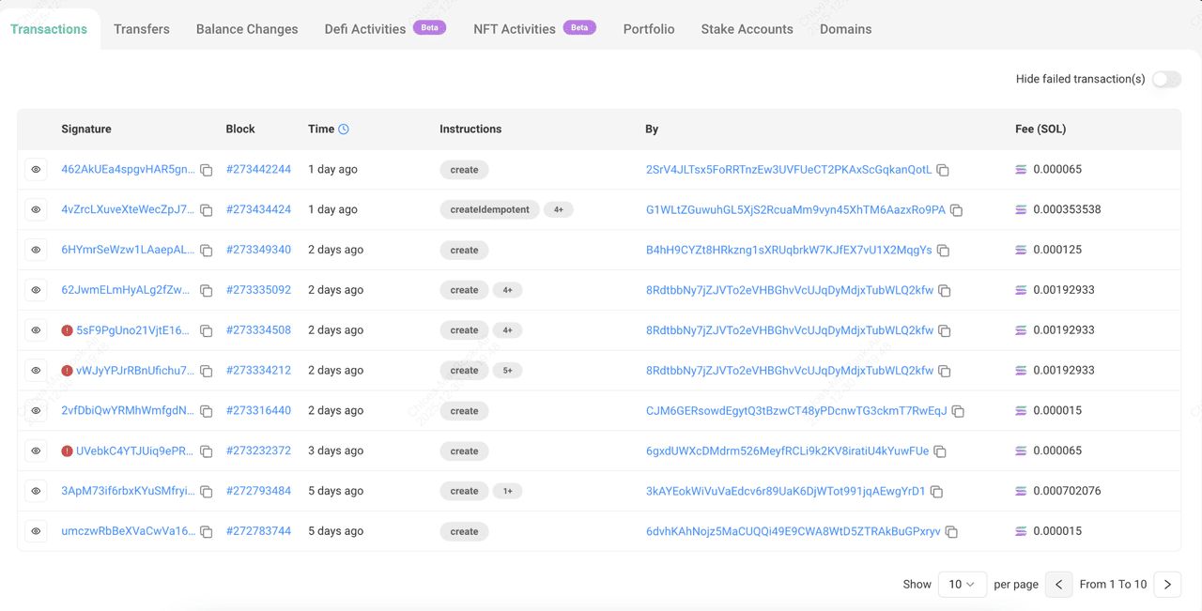Open the rows per page dropdown
This screenshot has width=1202, height=611.
(x=962, y=584)
